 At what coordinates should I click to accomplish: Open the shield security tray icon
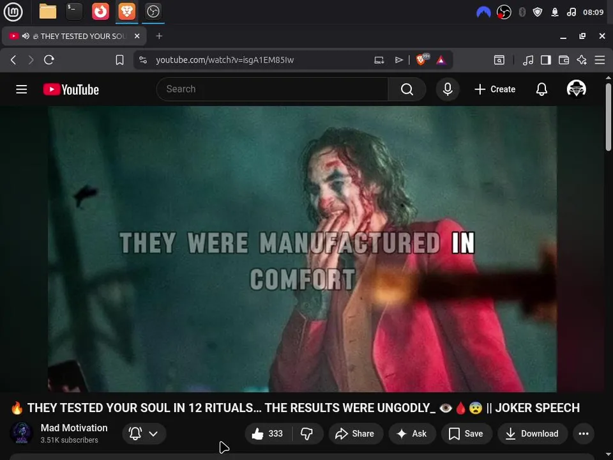point(538,13)
